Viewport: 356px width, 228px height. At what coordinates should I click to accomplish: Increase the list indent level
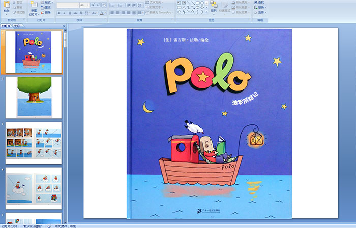tap(134, 5)
